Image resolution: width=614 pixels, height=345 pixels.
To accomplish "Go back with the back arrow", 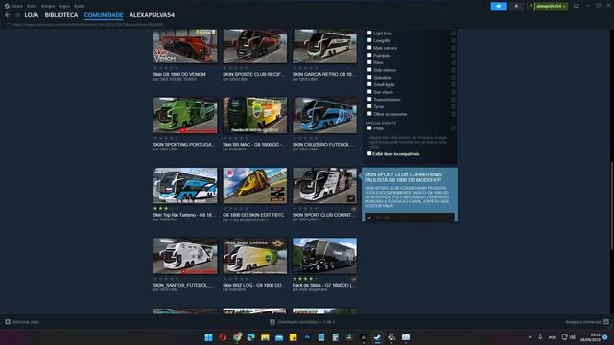I will tap(8, 15).
